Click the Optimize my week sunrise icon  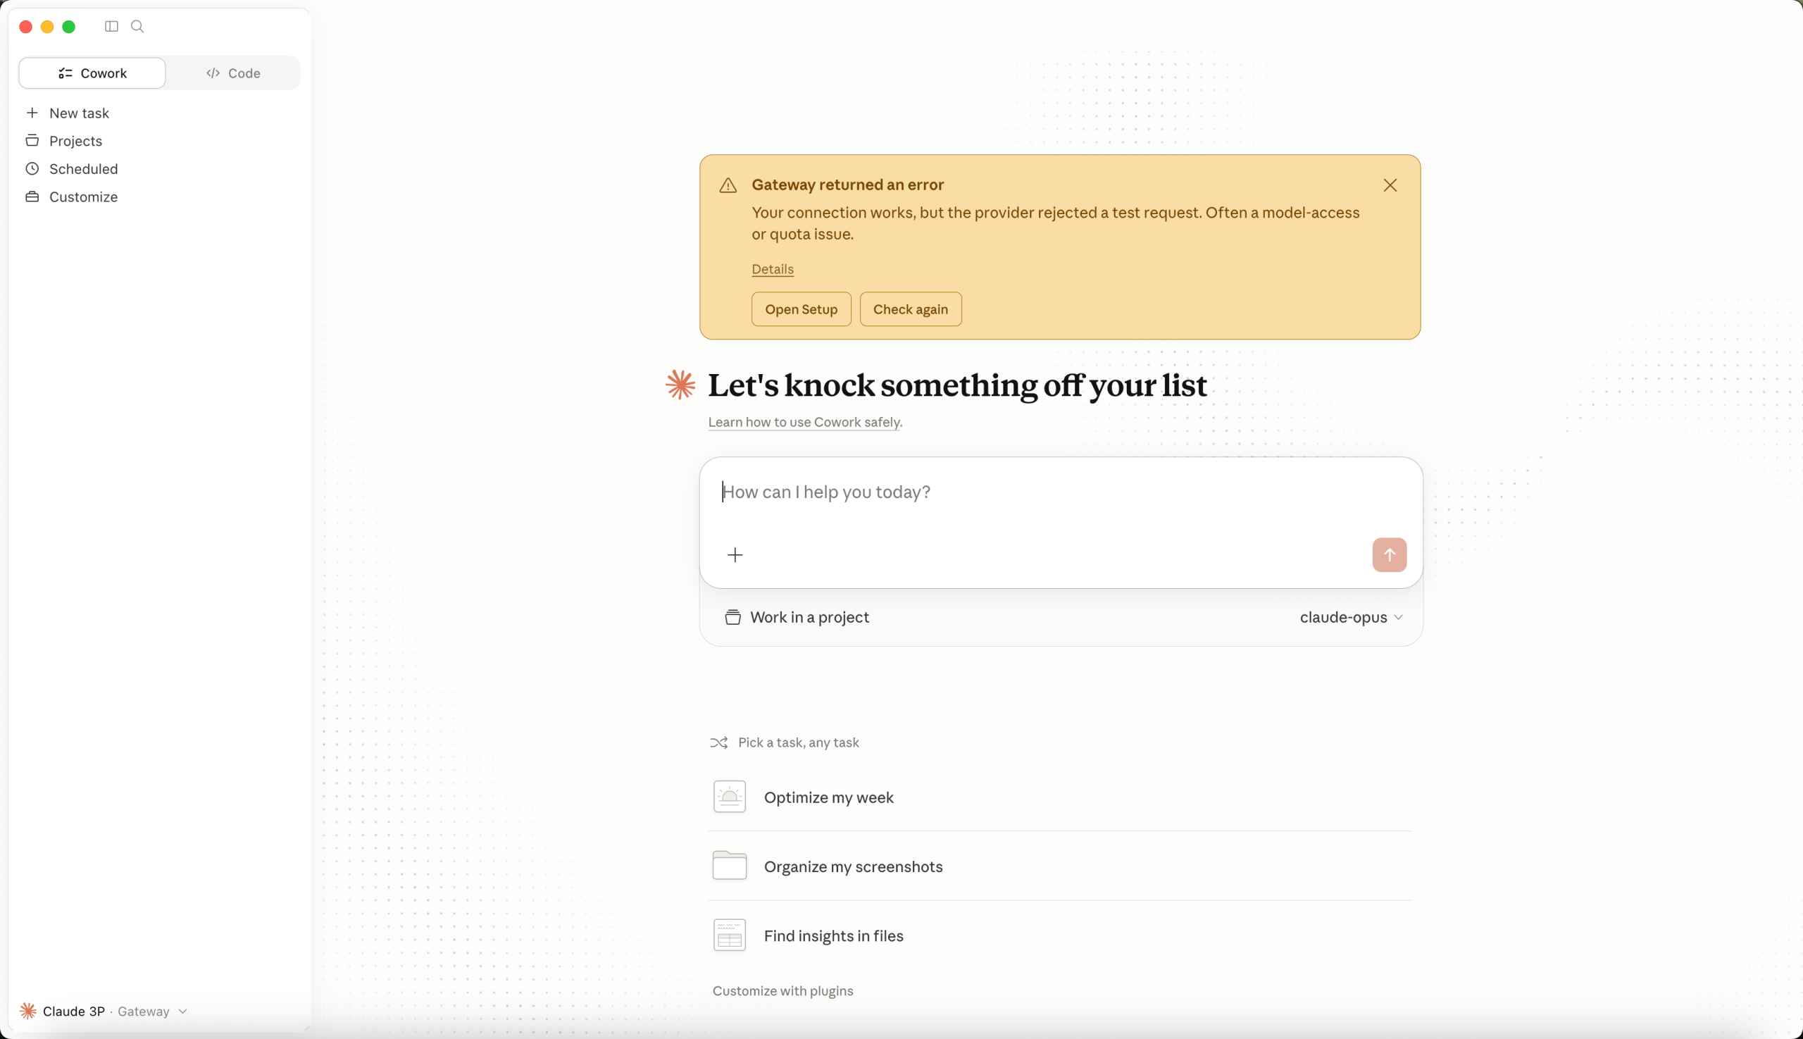729,797
